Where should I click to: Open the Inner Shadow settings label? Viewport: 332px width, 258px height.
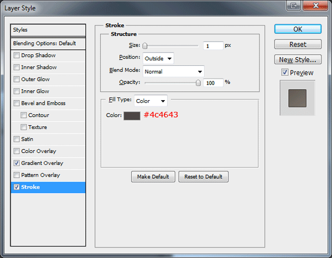pos(39,68)
